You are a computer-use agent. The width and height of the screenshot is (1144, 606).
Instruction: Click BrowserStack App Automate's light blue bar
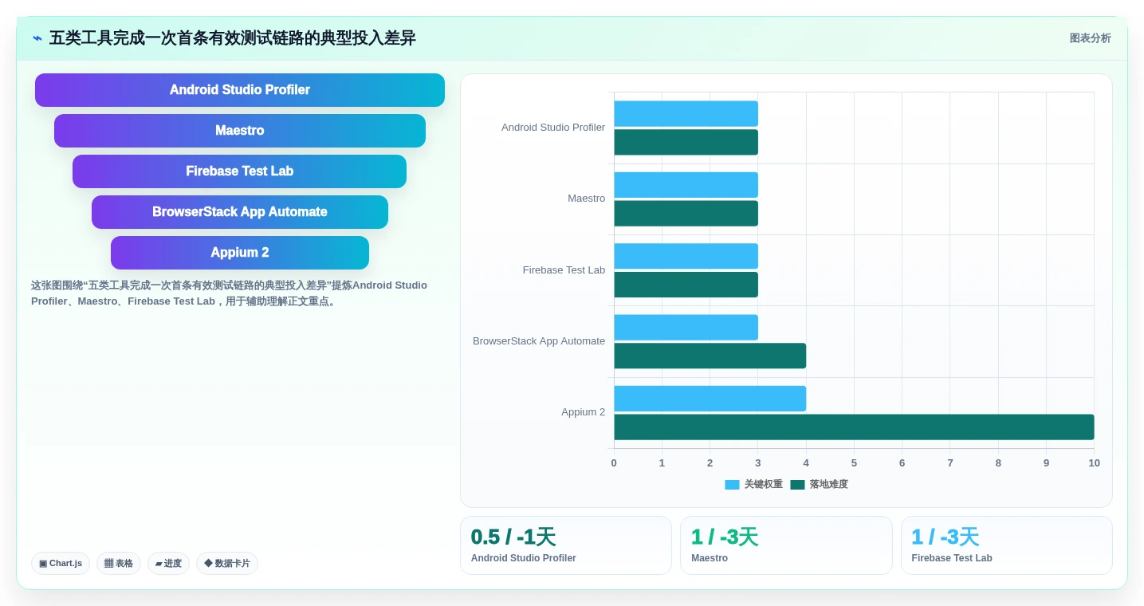click(686, 328)
